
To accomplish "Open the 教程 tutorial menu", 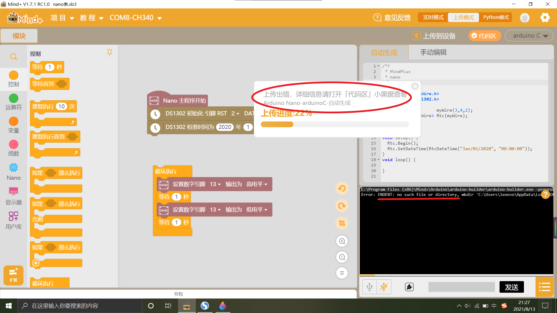I will [x=91, y=18].
